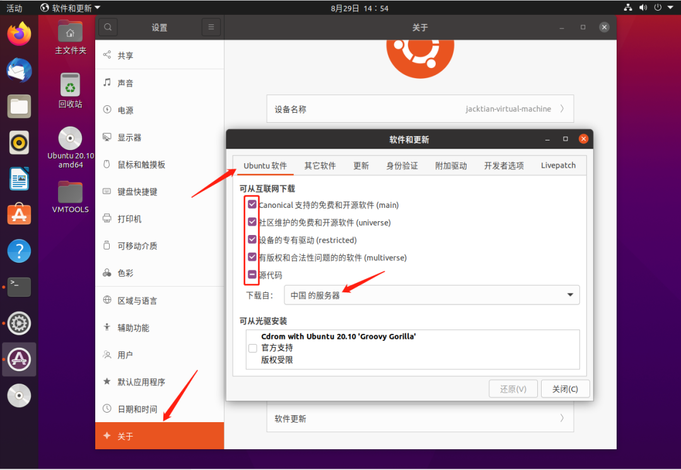Screen dimensions: 681x470
Task: Open Rhythmbox music player in dock
Action: (x=19, y=142)
